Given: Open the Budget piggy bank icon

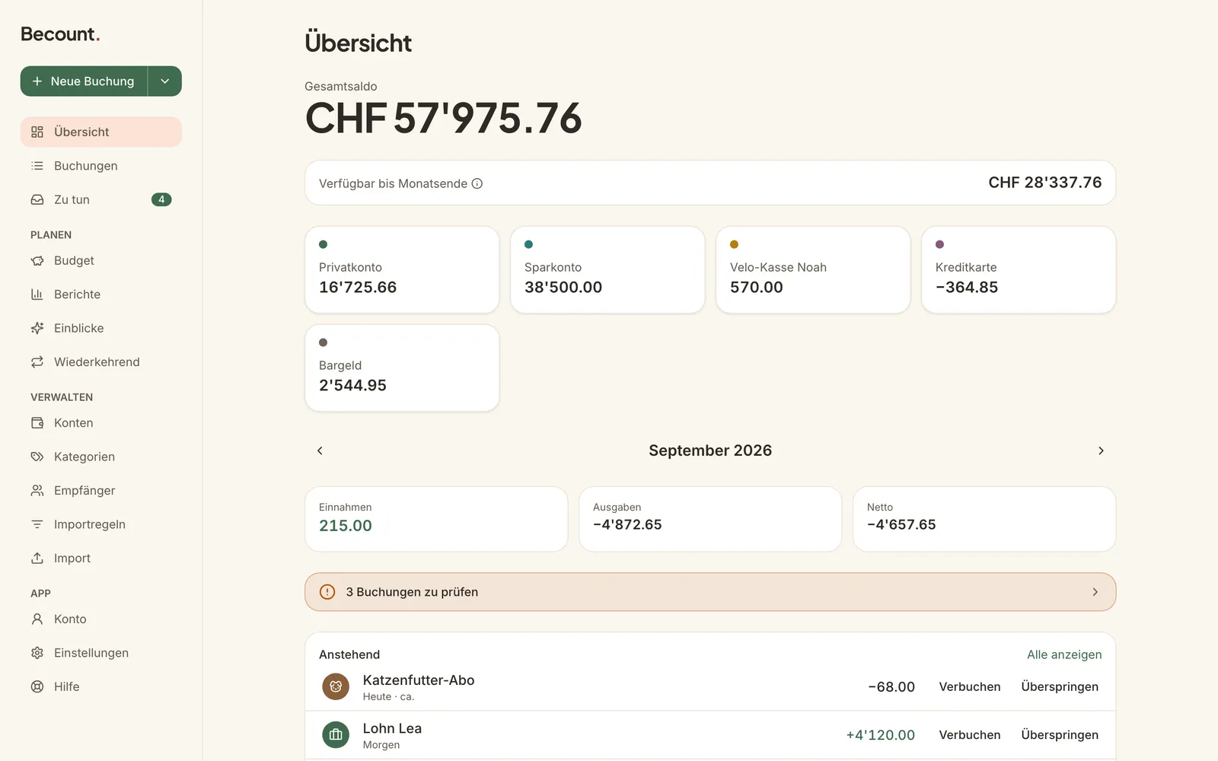Looking at the screenshot, I should click(x=37, y=260).
